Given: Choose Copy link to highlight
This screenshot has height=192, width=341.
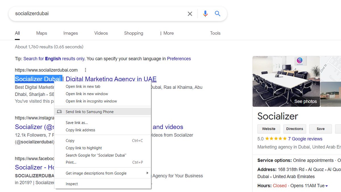Looking at the screenshot, I should pos(103,148).
